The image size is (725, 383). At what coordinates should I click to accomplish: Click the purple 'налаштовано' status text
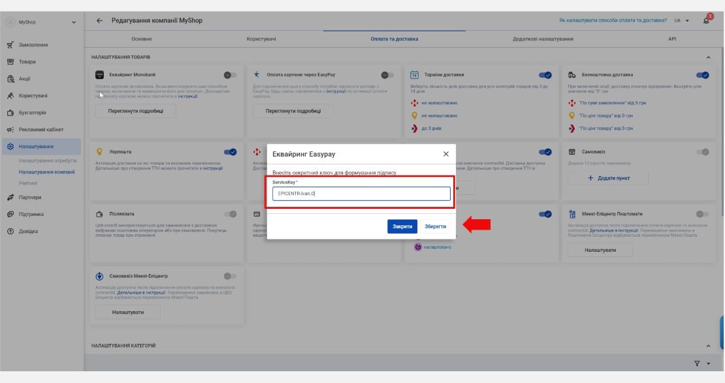(x=437, y=247)
